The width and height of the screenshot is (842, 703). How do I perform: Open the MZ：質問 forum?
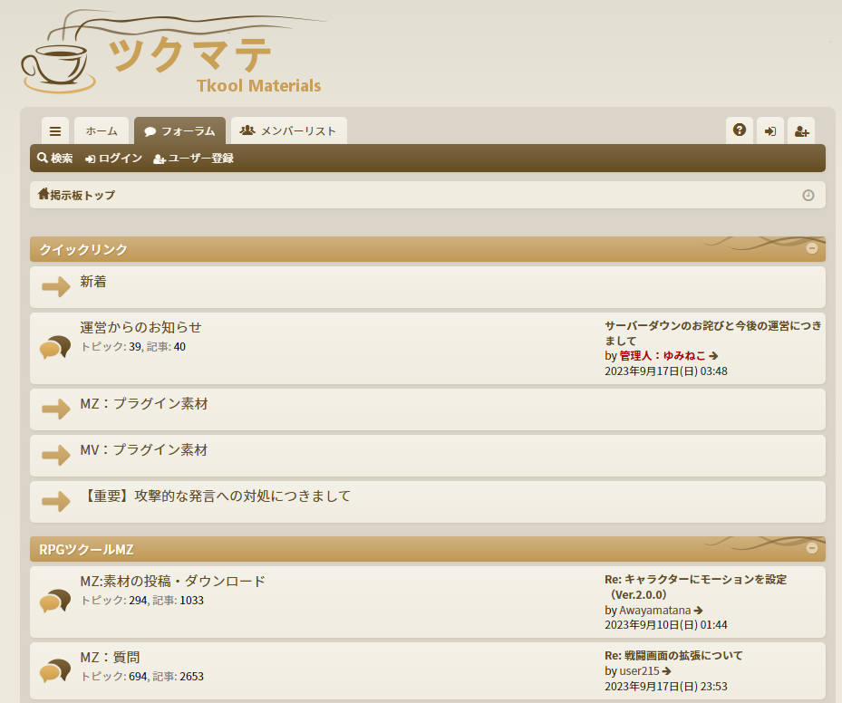click(x=110, y=658)
